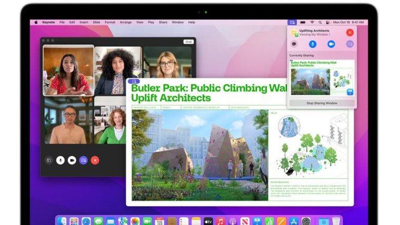Click the climbing wall rendering on the slide
400x225 pixels.
(x=200, y=155)
